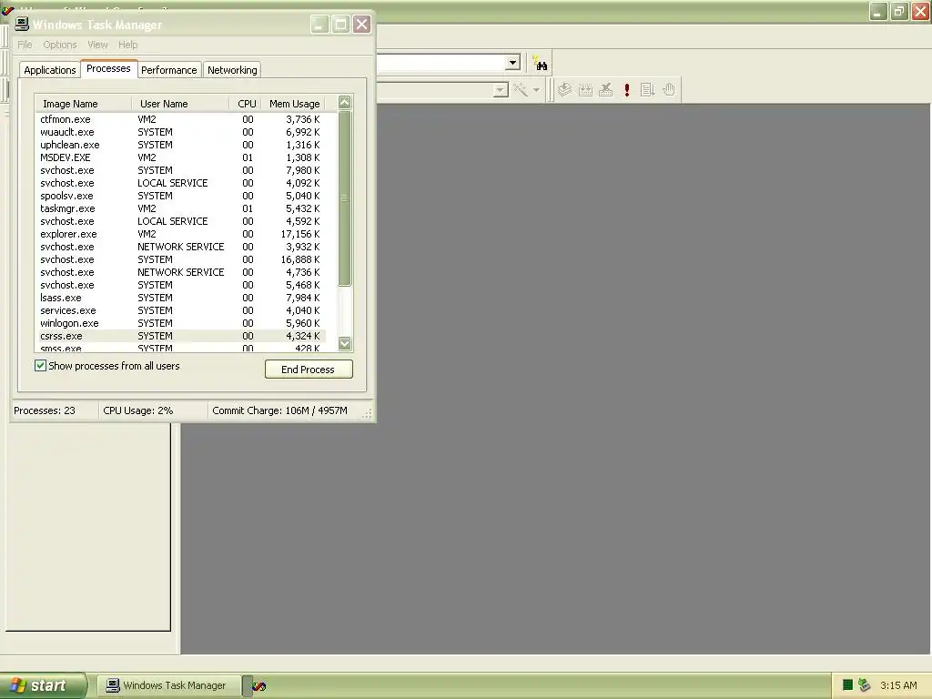Click inside the find text input field
The image size is (932, 699).
click(441, 63)
